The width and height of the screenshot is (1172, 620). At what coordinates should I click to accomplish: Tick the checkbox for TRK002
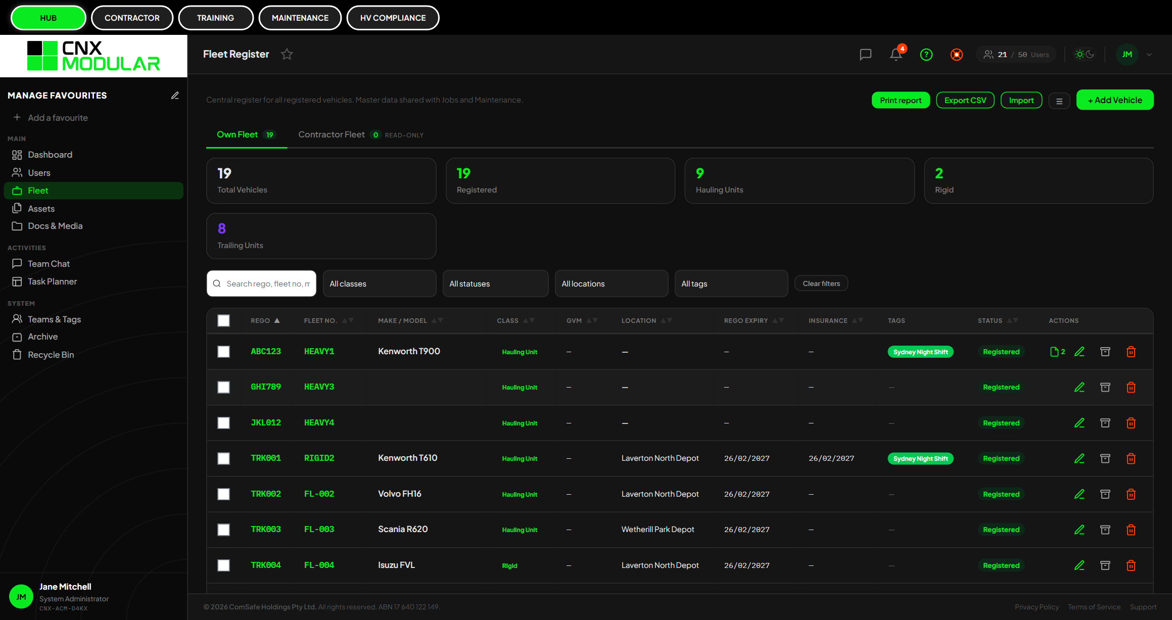(x=223, y=494)
